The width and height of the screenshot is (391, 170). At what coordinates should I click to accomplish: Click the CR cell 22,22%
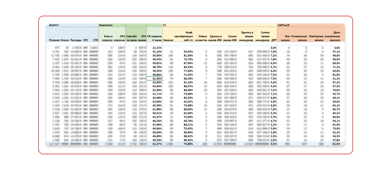[157, 47]
